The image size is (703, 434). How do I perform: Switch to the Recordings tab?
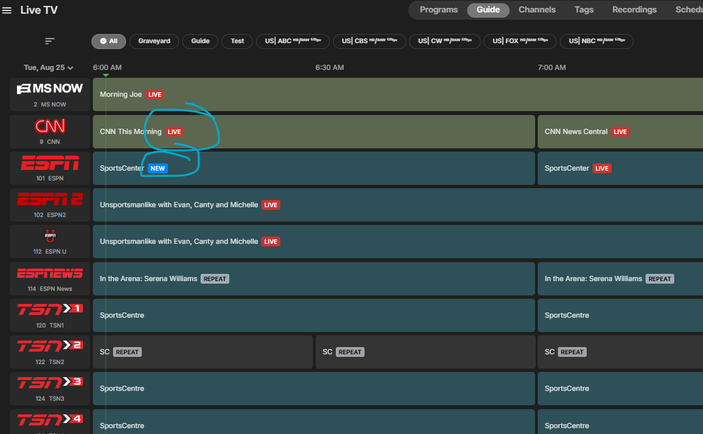tap(634, 10)
